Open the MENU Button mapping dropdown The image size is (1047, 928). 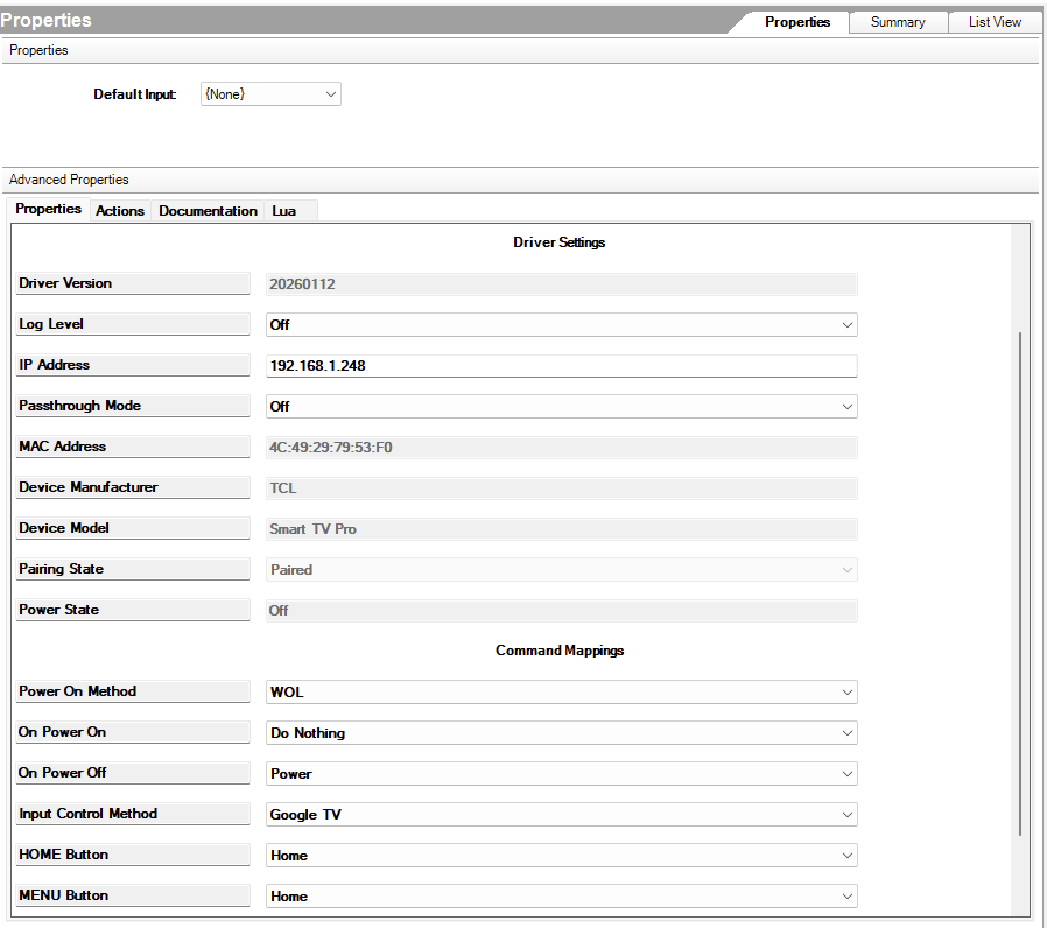click(561, 896)
